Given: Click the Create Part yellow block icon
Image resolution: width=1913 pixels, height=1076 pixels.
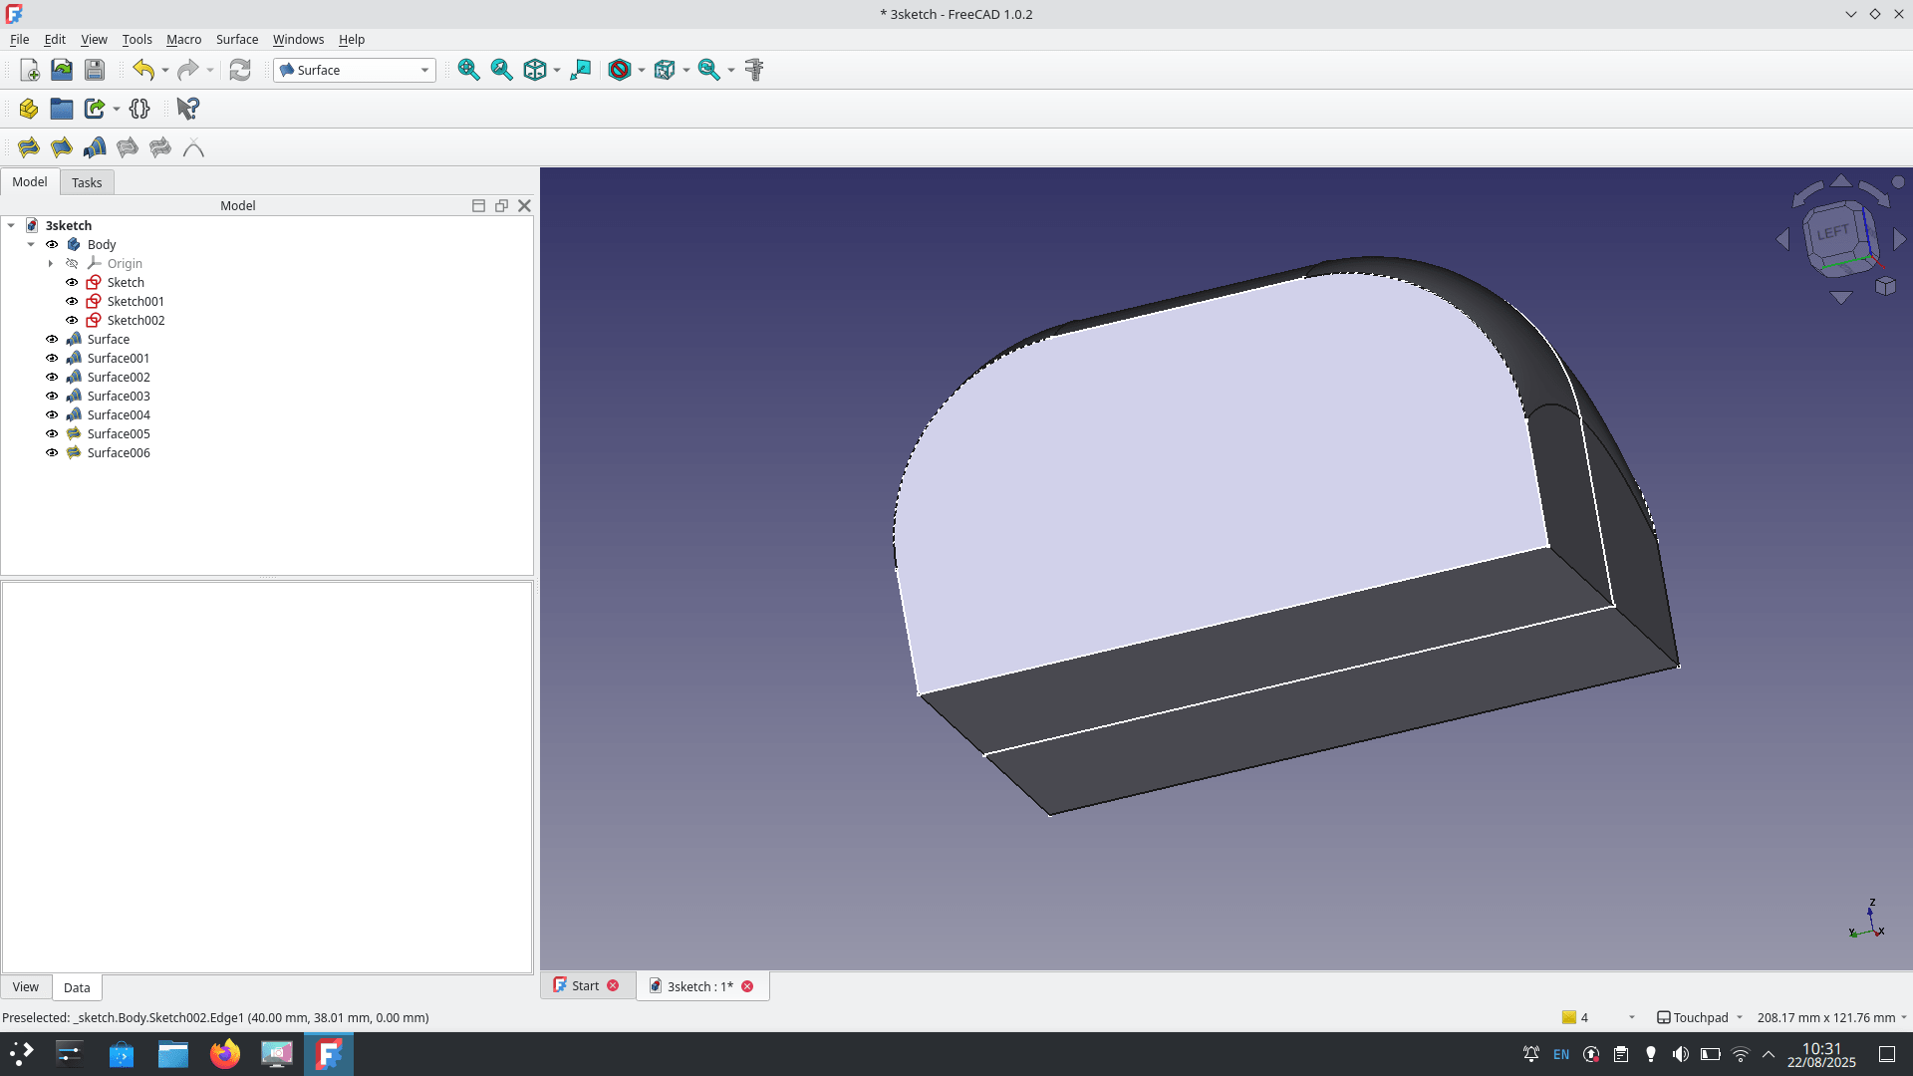Looking at the screenshot, I should tap(29, 109).
